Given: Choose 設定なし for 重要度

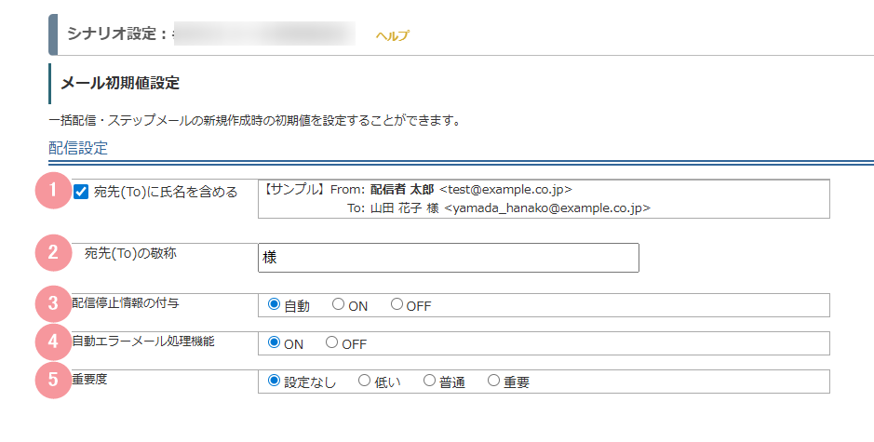Looking at the screenshot, I should click(x=274, y=381).
